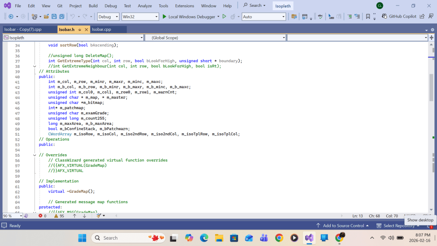Open the Global Scope dropdown
This screenshot has width=437, height=246.
pyautogui.click(x=215, y=38)
